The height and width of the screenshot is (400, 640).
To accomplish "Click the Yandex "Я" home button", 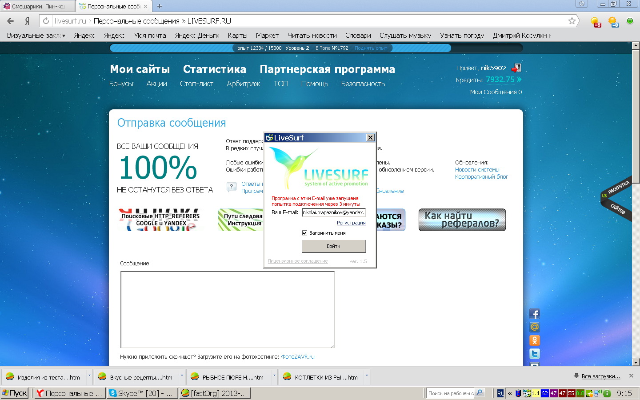I will pos(27,21).
